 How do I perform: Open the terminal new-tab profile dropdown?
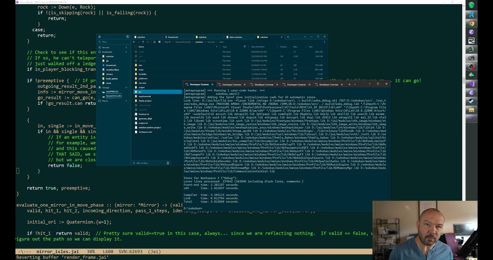tap(355, 84)
